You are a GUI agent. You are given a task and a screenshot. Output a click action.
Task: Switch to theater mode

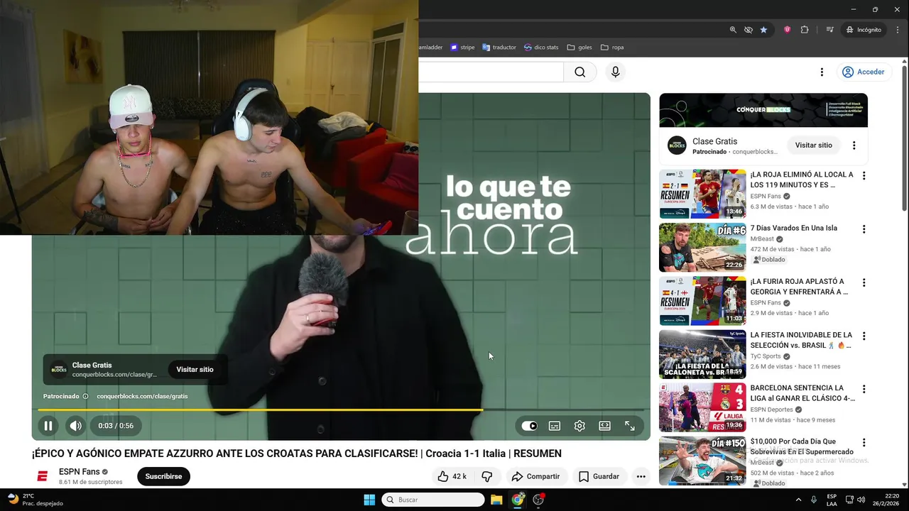click(x=604, y=426)
